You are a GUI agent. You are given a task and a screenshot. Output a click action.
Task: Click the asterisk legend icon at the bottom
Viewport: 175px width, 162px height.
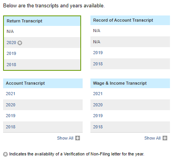click(x=5, y=154)
